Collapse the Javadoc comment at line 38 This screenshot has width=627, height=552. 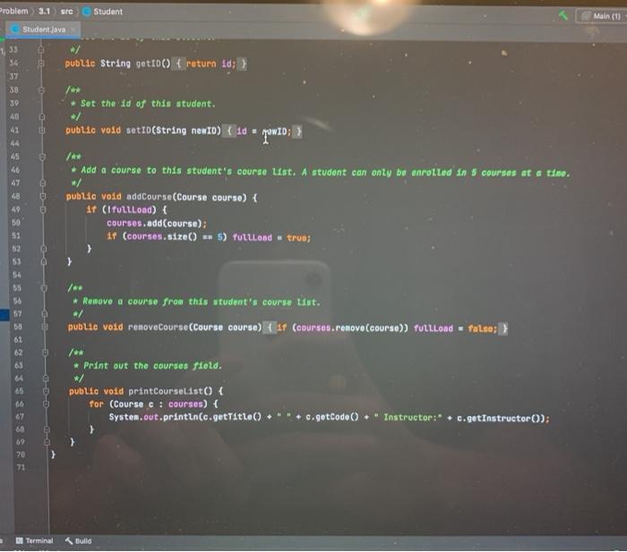41,89
